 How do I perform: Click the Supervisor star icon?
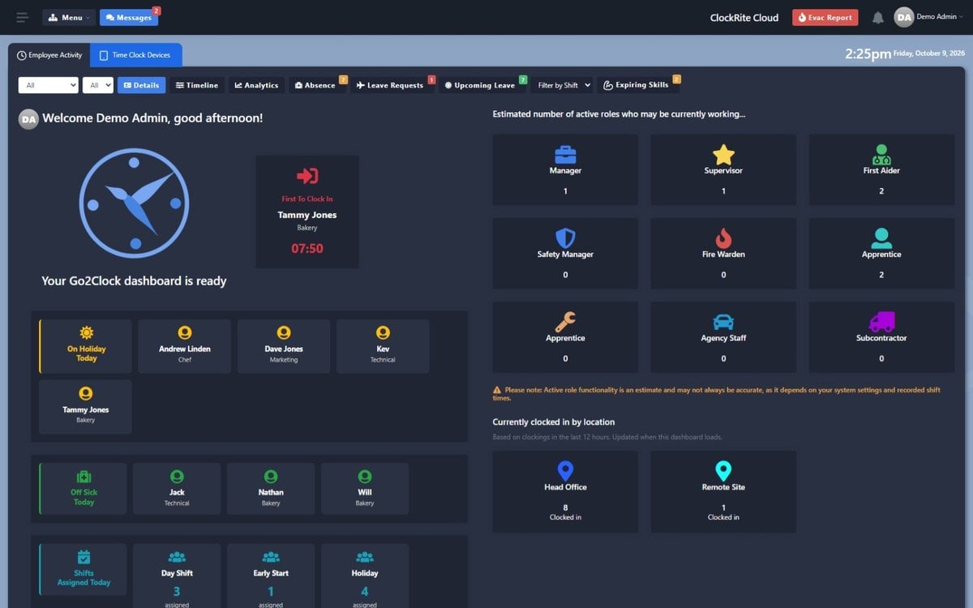pos(723,154)
